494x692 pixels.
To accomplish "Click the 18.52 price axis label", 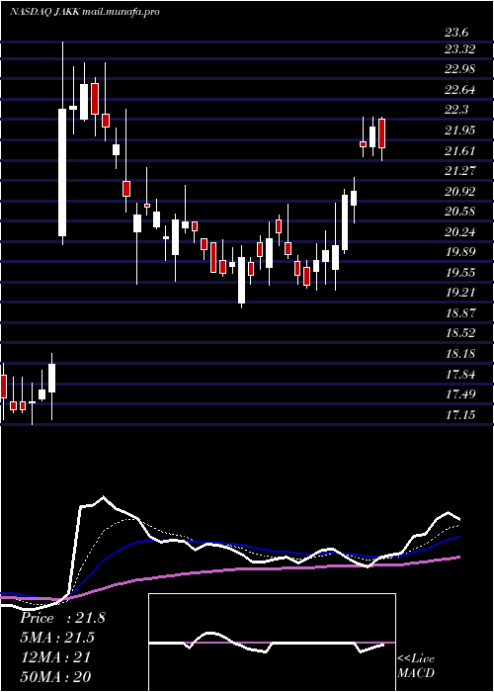I will coord(459,333).
